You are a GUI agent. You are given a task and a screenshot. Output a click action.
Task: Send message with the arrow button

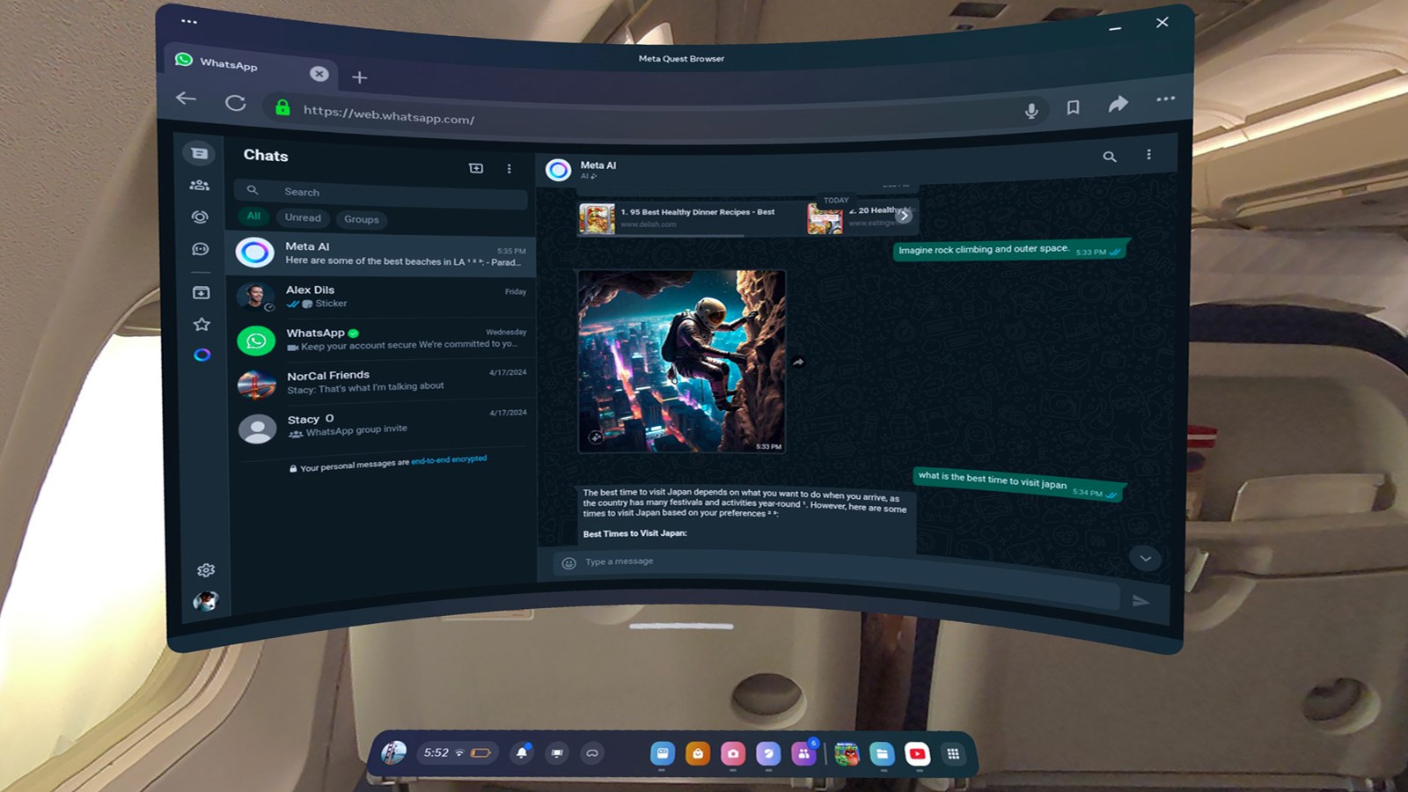coord(1140,601)
